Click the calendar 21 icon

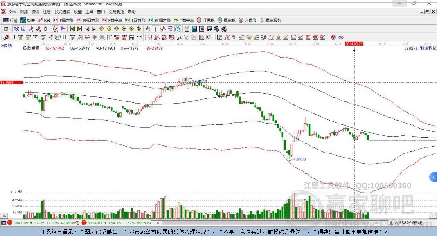187,29
